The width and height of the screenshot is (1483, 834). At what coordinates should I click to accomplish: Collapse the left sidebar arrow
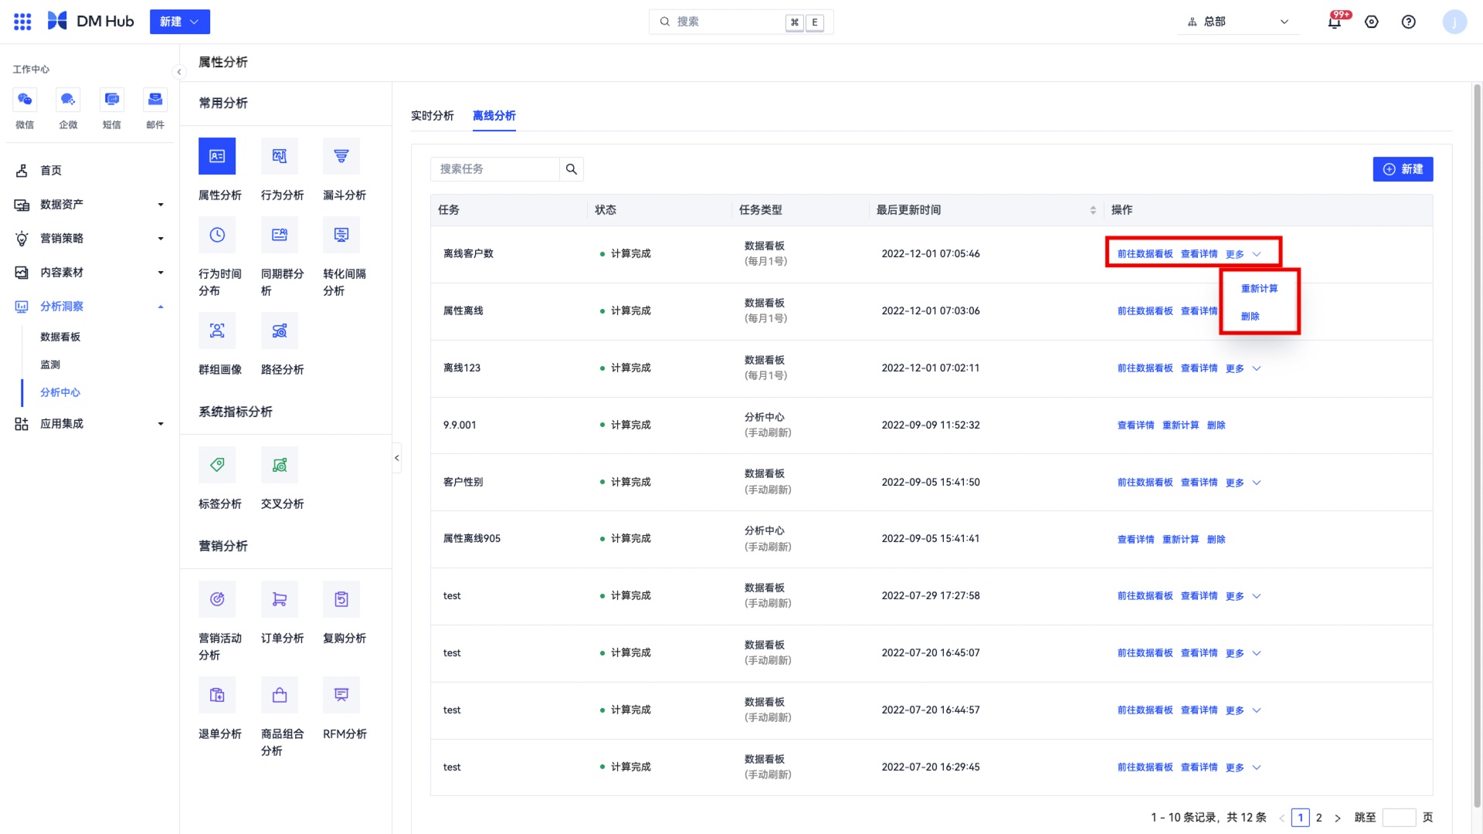pos(179,72)
